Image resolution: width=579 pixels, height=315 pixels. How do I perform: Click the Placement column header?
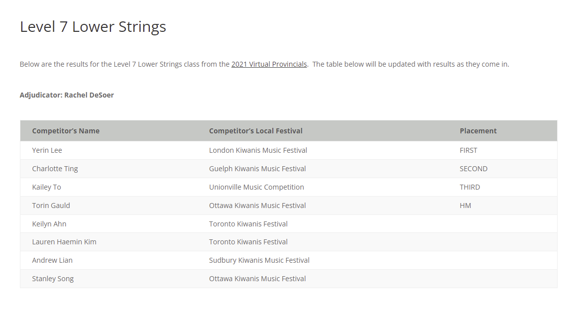pos(478,131)
